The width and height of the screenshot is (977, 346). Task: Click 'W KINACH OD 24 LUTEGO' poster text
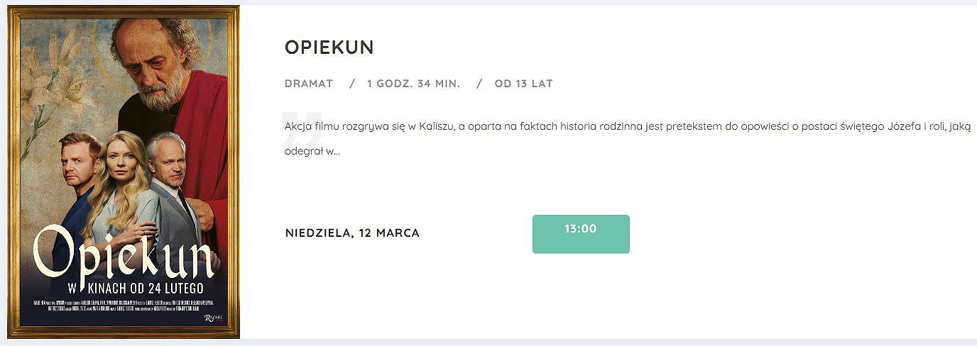[135, 288]
